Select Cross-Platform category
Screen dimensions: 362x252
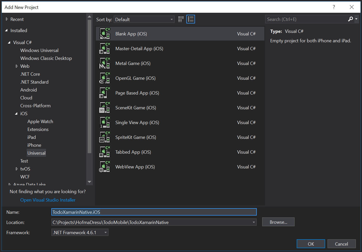click(35, 106)
